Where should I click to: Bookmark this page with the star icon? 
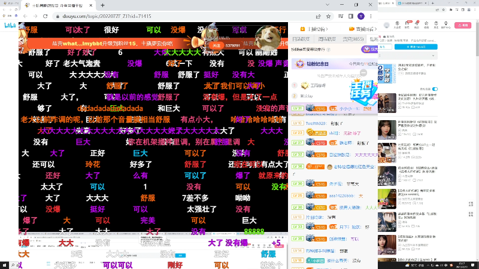coord(328,16)
